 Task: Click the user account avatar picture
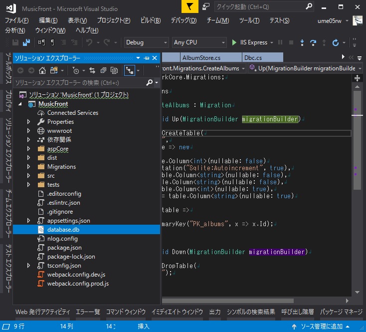coord(358,21)
